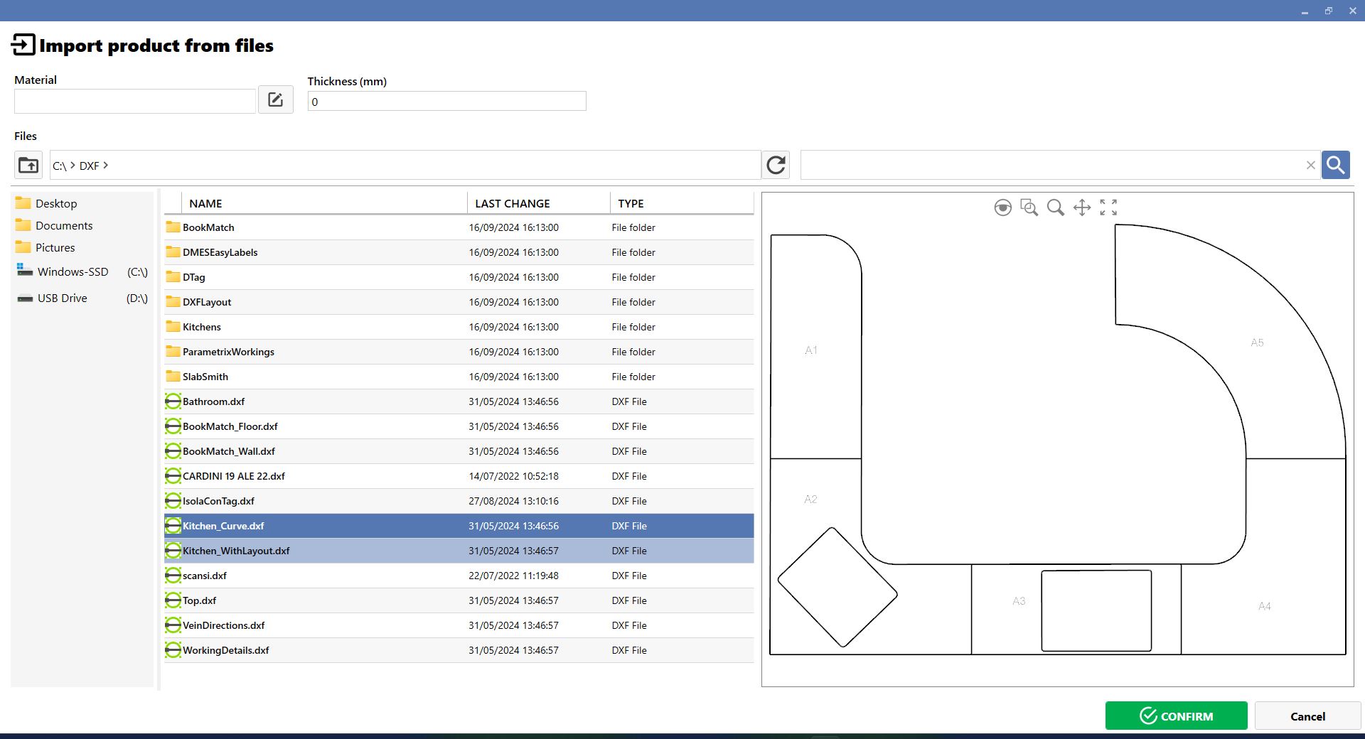Select BookMatch_Floor.dxf file
The height and width of the screenshot is (739, 1365).
click(459, 426)
